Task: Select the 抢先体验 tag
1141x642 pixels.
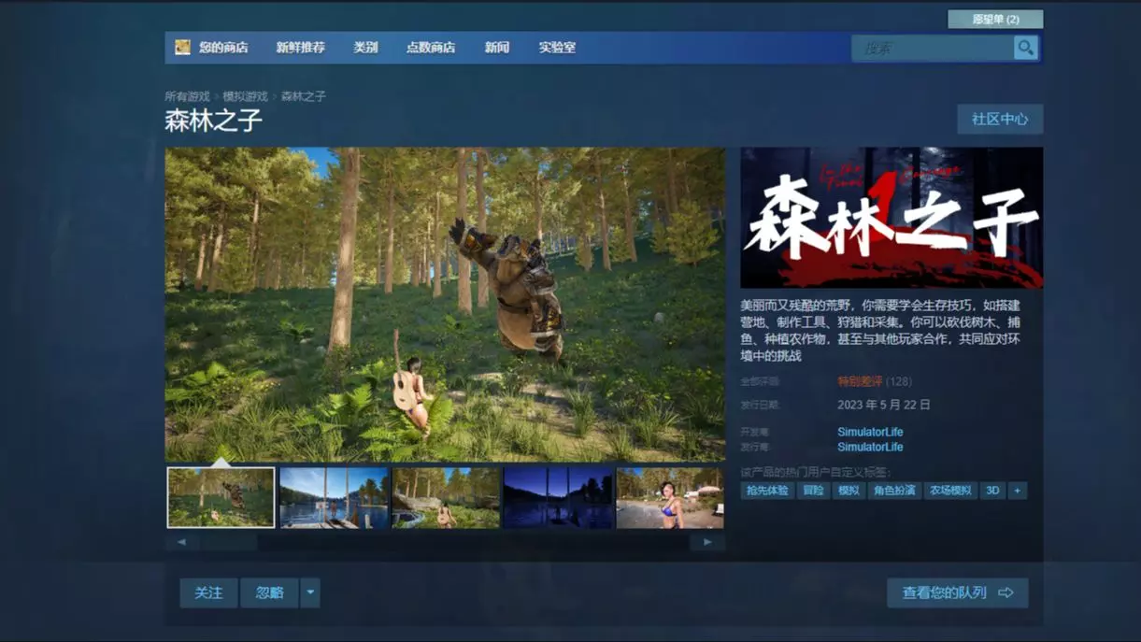Action: (x=766, y=490)
